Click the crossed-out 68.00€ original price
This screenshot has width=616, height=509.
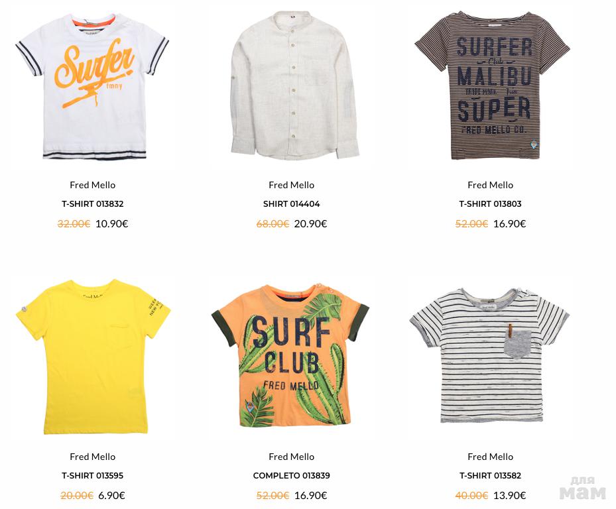tap(273, 224)
